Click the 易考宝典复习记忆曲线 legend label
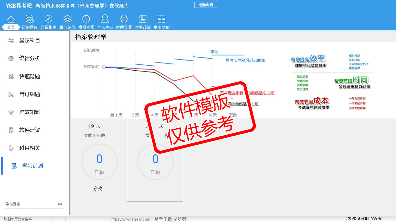 point(245,60)
